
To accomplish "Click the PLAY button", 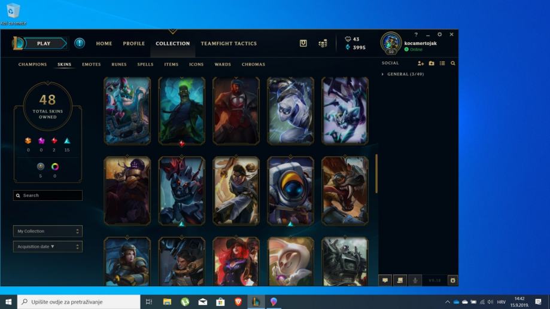I will click(44, 44).
